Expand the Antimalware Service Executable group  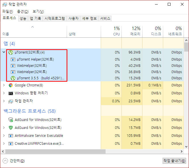4,136
